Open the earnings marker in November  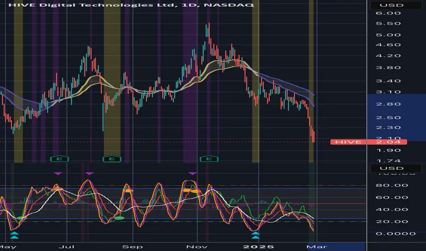(x=209, y=159)
